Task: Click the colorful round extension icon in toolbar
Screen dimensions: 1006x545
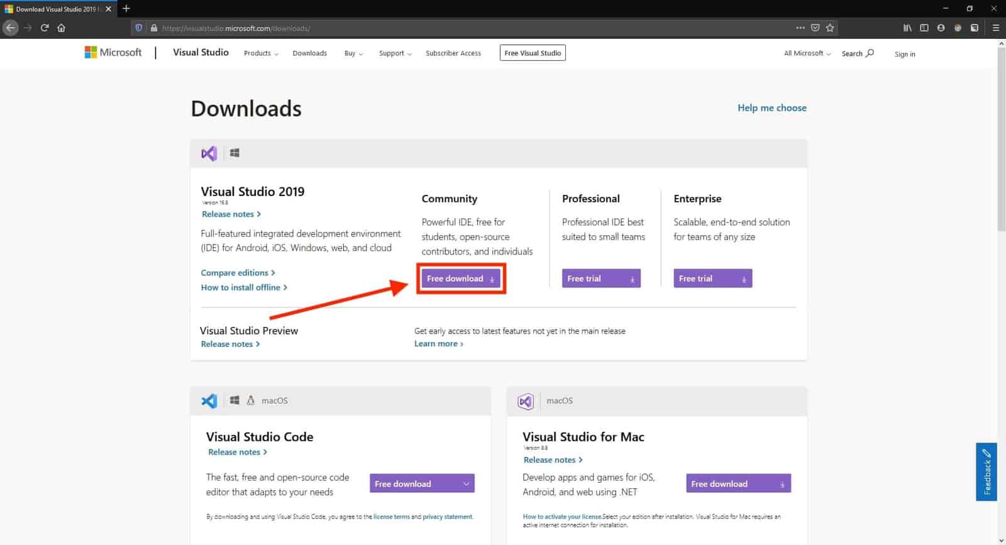Action: click(958, 28)
